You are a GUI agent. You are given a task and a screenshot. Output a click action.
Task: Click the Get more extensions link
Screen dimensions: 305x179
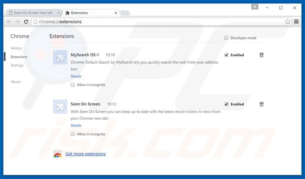tap(85, 154)
